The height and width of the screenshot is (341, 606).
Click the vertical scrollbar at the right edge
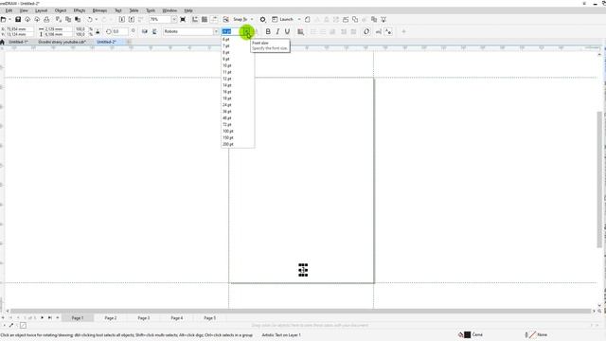tap(599, 180)
